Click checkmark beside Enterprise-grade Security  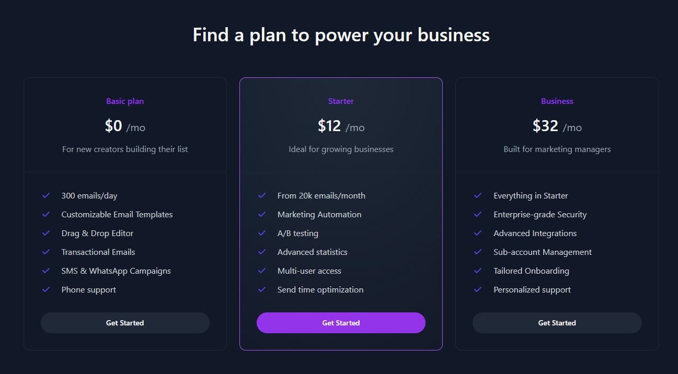[478, 214]
